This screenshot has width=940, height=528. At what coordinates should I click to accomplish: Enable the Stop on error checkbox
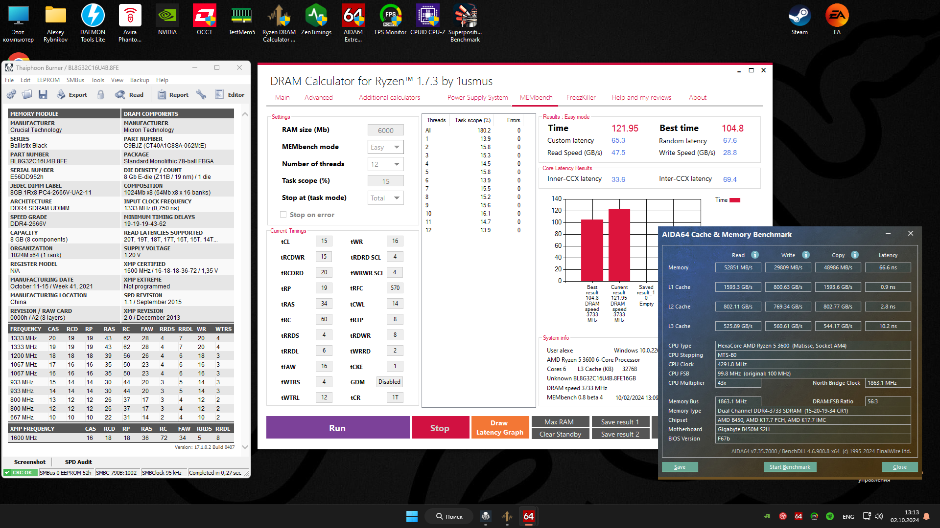pyautogui.click(x=283, y=215)
